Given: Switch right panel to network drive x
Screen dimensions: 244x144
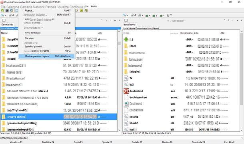Looking at the screenshot, I should (x=148, y=15).
